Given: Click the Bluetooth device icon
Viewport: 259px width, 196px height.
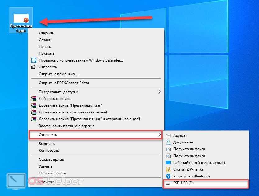Looking at the screenshot, I should click(168, 176).
